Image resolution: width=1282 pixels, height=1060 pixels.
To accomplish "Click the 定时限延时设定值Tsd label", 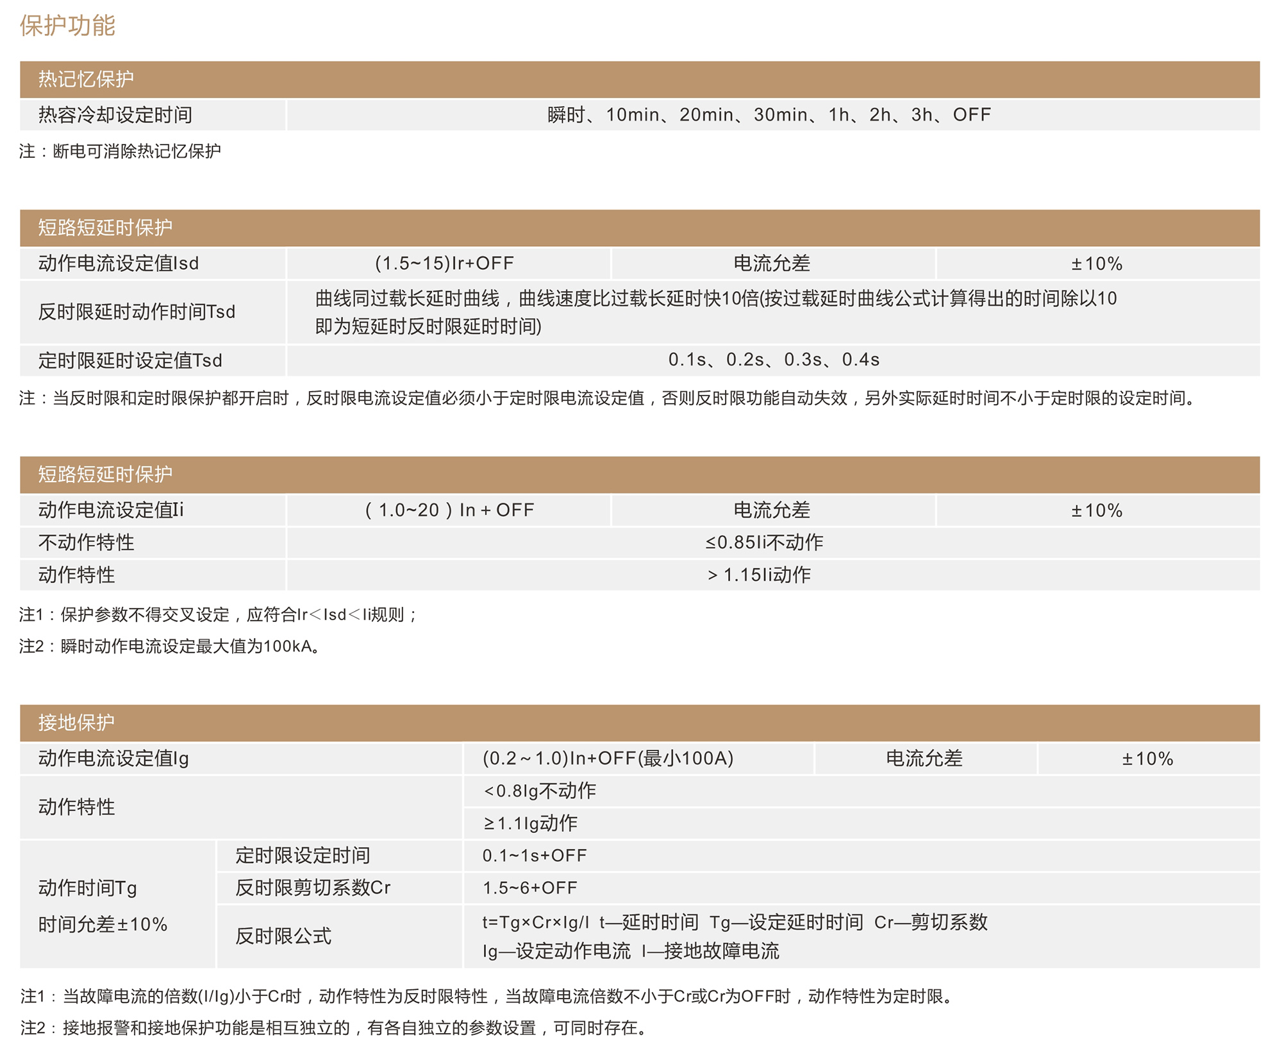I will [130, 360].
